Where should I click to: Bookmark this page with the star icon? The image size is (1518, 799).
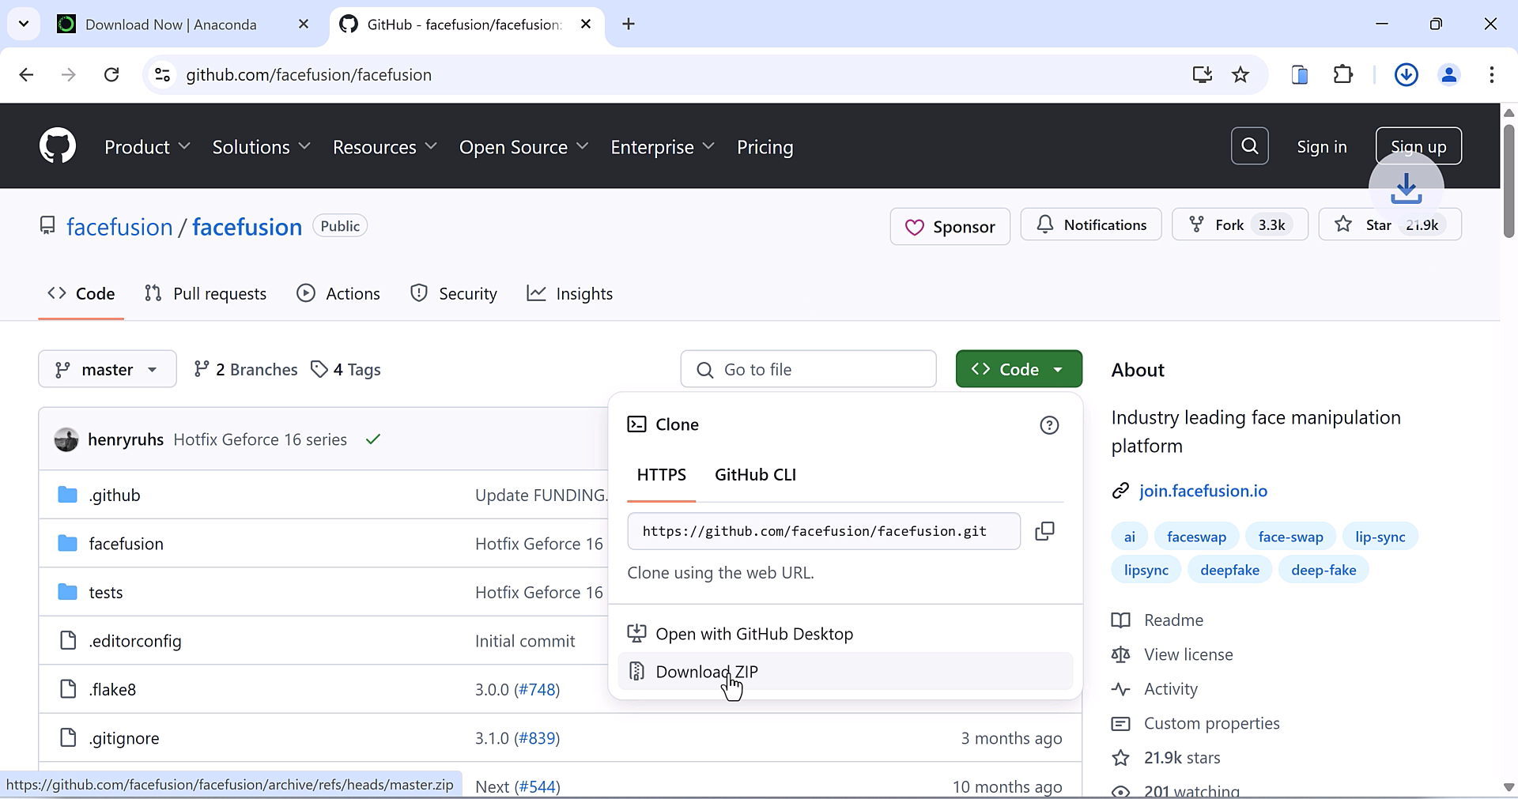tap(1240, 75)
